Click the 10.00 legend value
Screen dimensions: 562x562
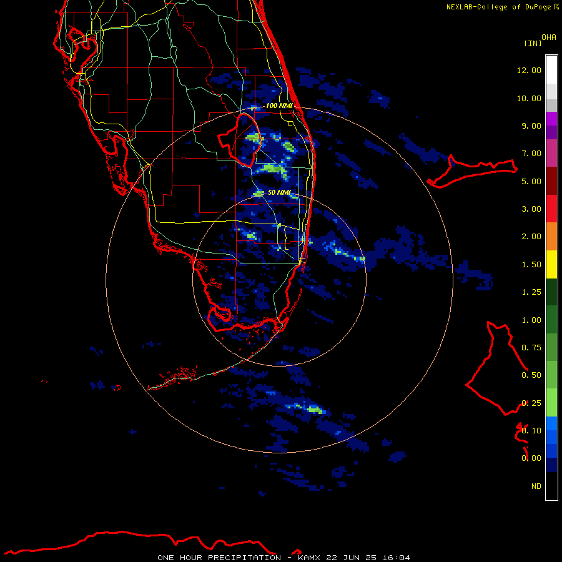pyautogui.click(x=529, y=98)
